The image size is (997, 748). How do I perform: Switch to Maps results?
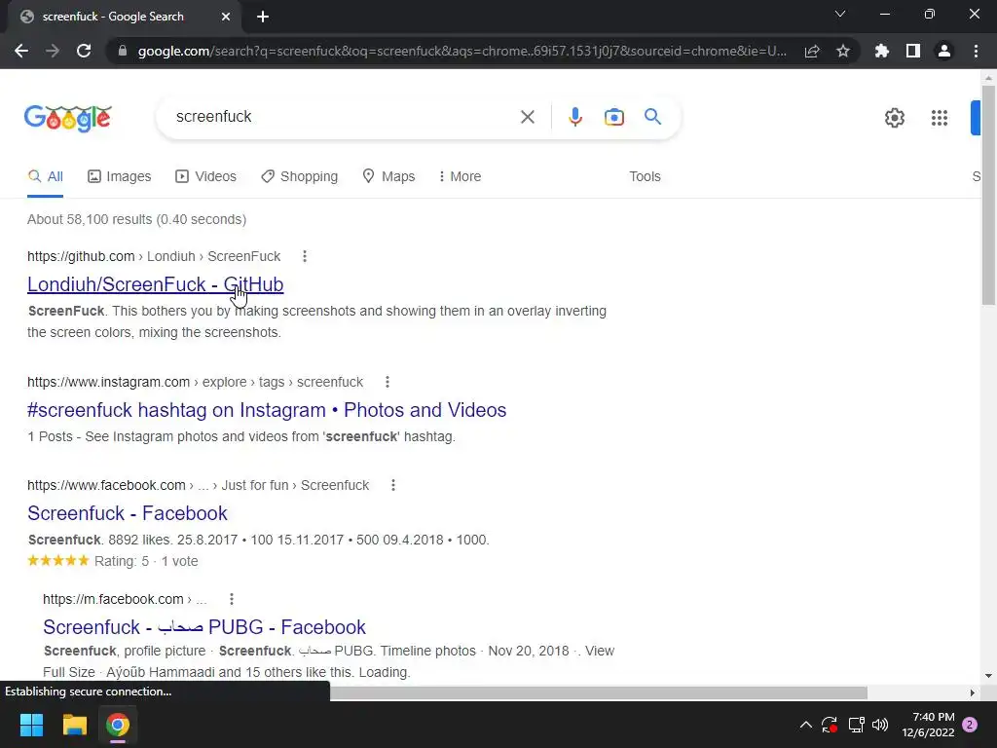pos(388,176)
